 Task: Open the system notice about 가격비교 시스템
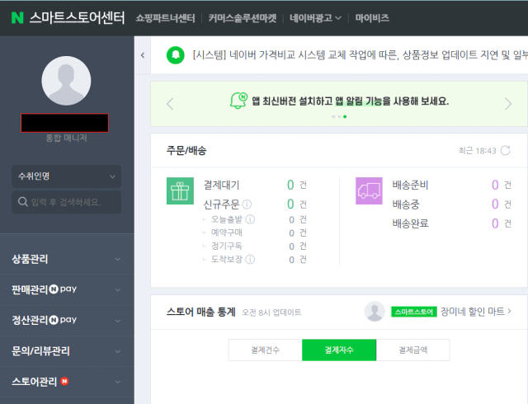[x=360, y=55]
